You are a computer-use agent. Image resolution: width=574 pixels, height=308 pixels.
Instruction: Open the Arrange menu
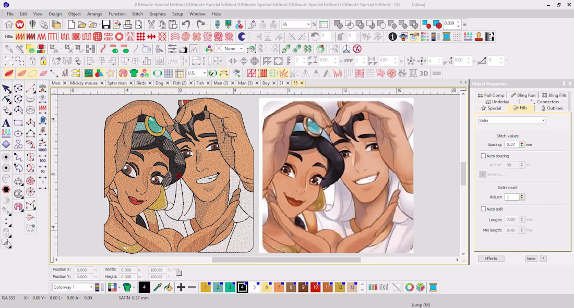(x=95, y=14)
